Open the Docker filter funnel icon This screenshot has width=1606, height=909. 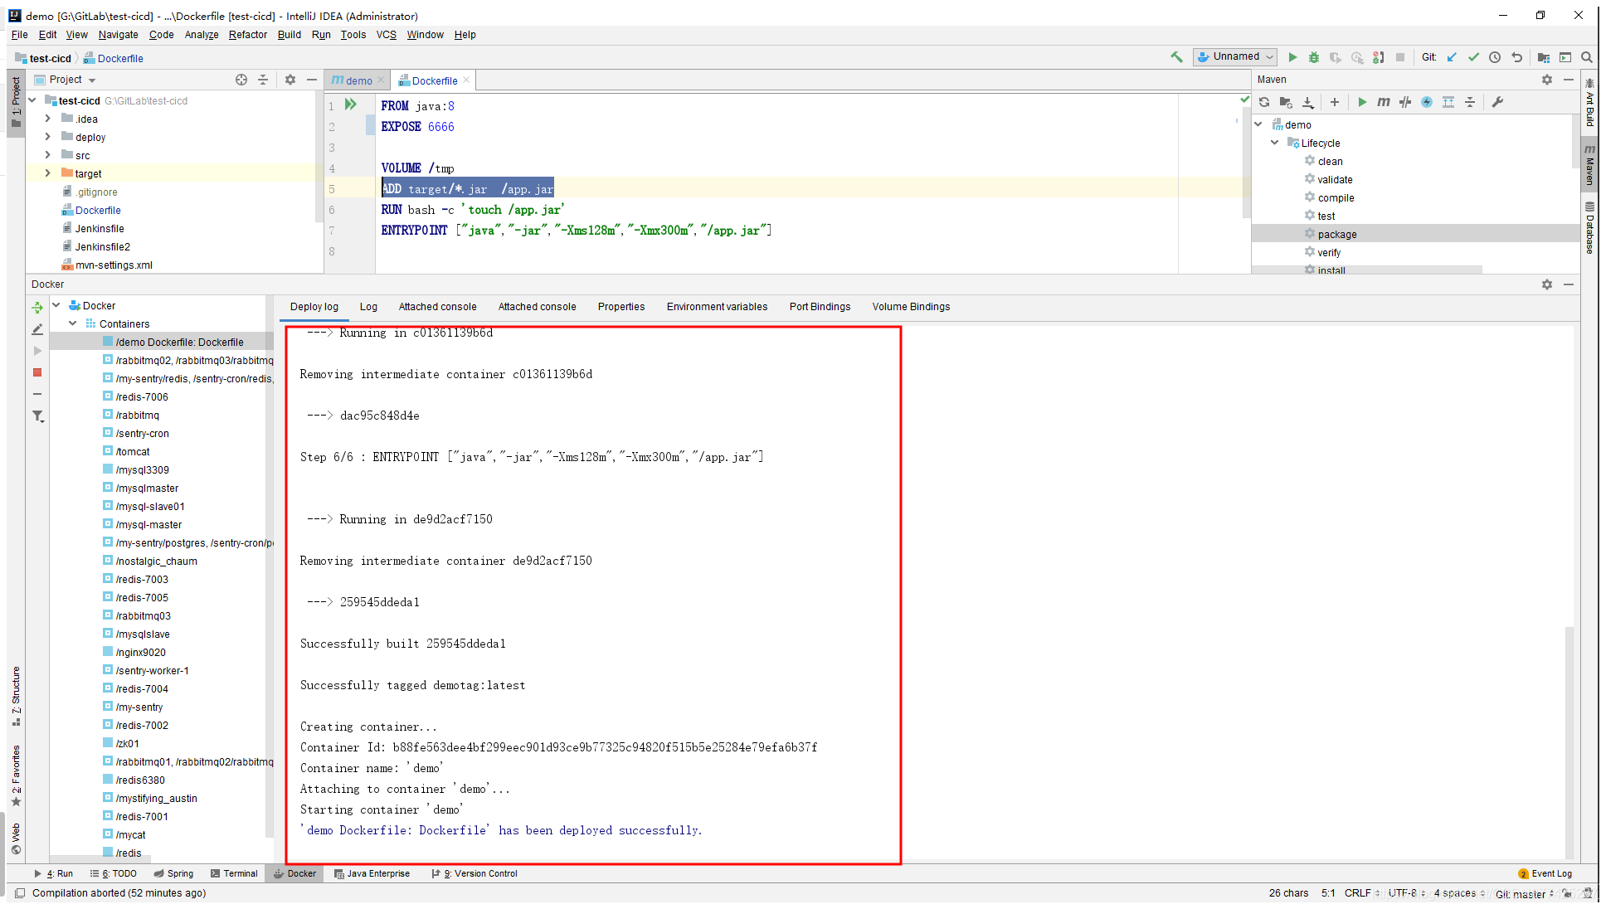coord(37,416)
